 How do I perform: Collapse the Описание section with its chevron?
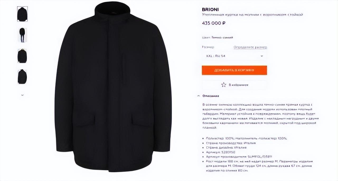coord(198,96)
